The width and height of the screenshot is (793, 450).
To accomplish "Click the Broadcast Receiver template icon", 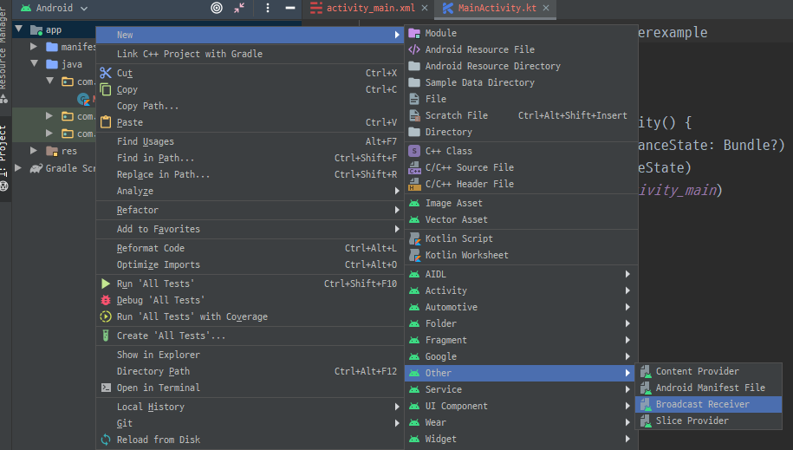I will (646, 404).
